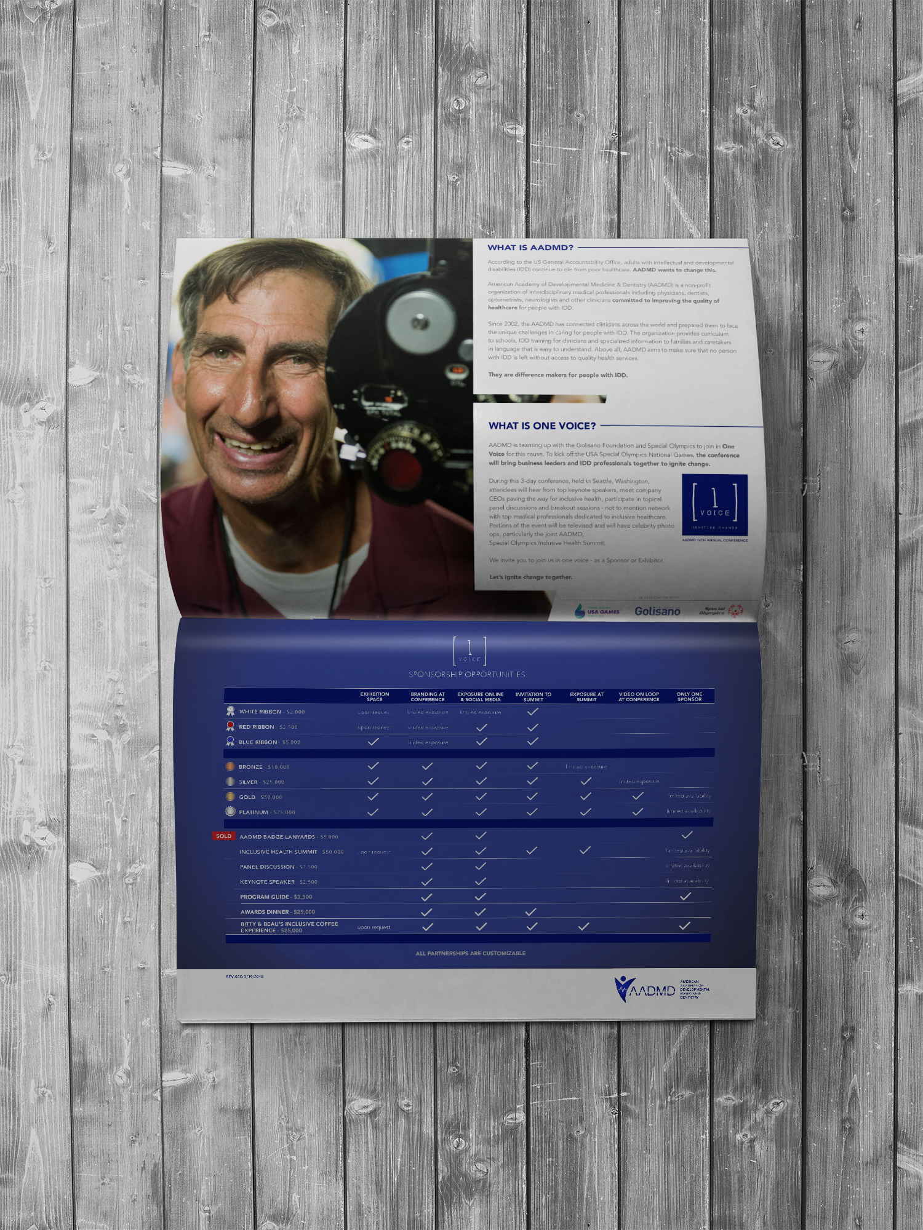Click the "WHITE RIBBON - $2,000" row label
This screenshot has width=923, height=1230.
(272, 712)
